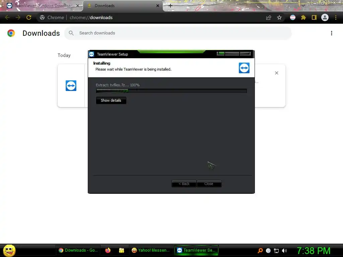This screenshot has height=257, width=343.
Task: Reload the downloads page
Action: (29, 17)
